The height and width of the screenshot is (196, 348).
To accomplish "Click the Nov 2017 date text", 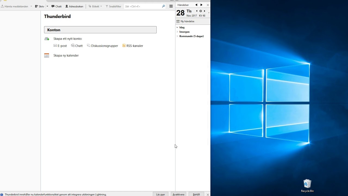I will point(192,16).
